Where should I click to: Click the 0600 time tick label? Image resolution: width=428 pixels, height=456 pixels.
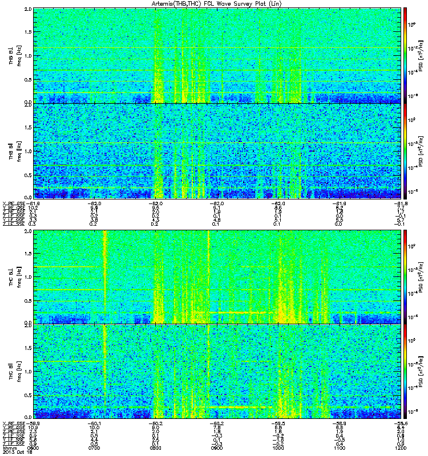pos(33,448)
